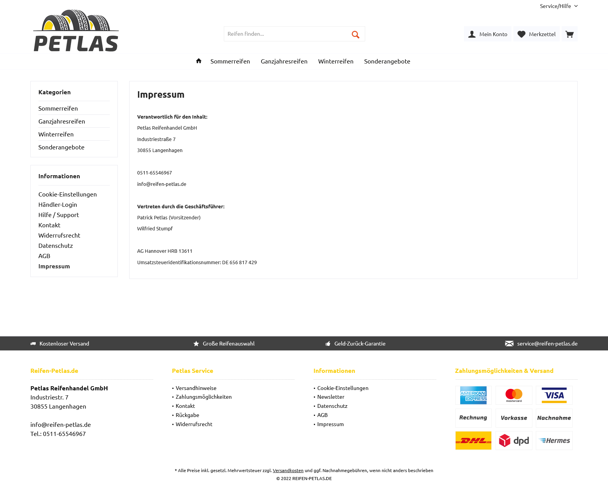Image resolution: width=608 pixels, height=504 pixels.
Task: Open Impressum in footer Informationen
Action: 331,424
